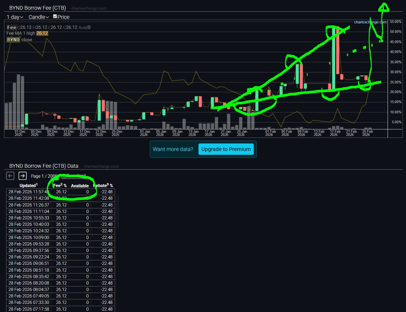Click the tall green candle near 17 Feb

[334, 58]
